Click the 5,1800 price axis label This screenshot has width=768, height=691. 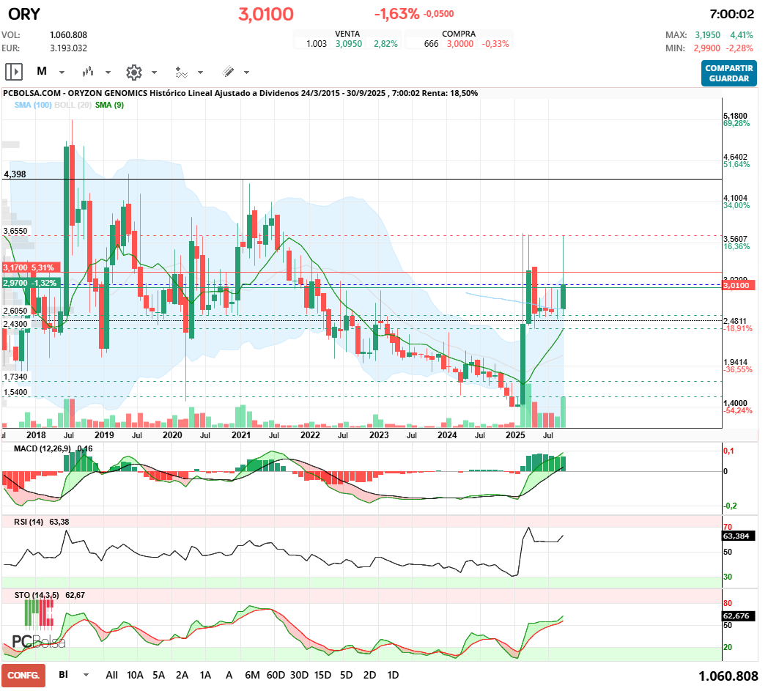(736, 116)
